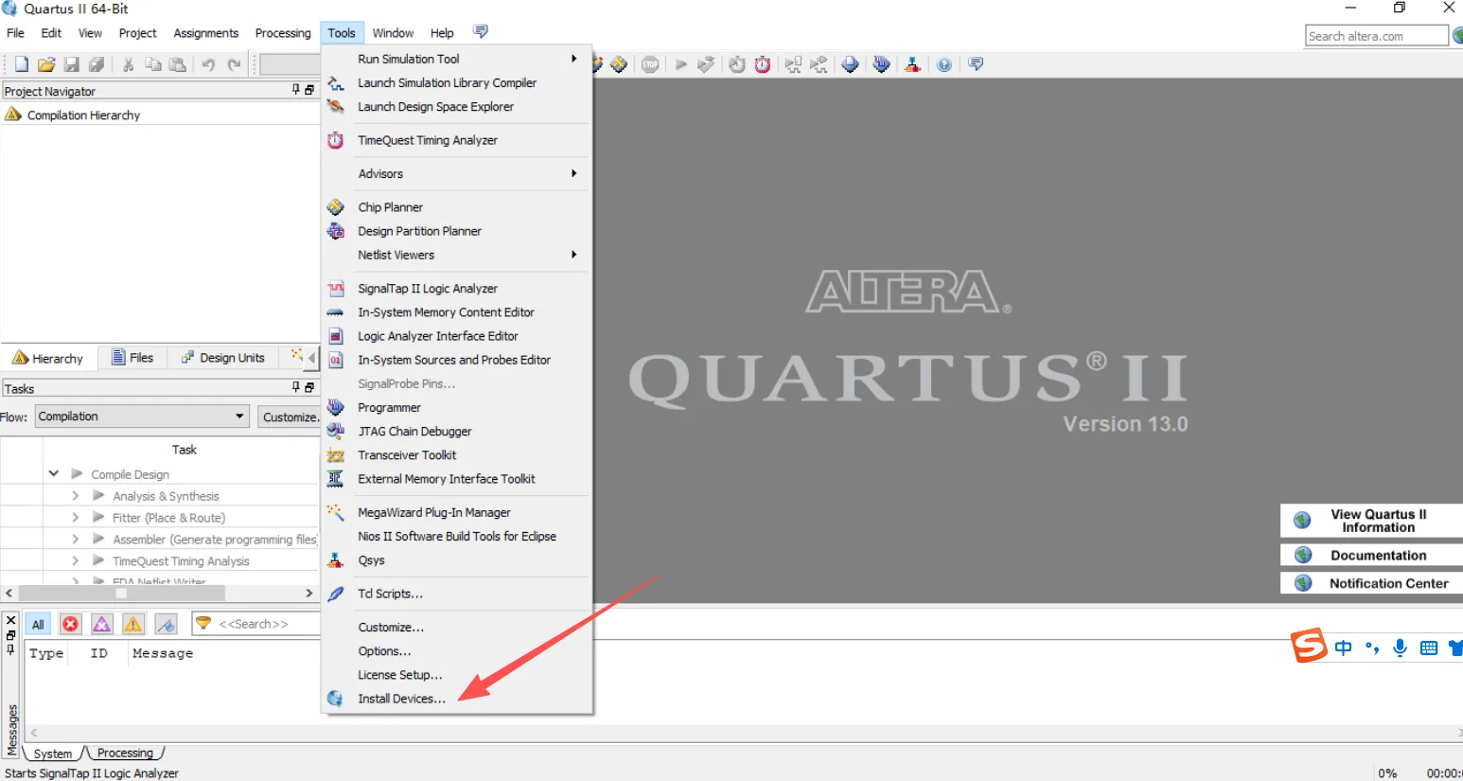
Task: Click the feedback icon beside Help menu
Action: (481, 32)
